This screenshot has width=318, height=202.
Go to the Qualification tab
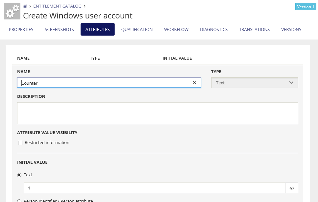(x=137, y=29)
